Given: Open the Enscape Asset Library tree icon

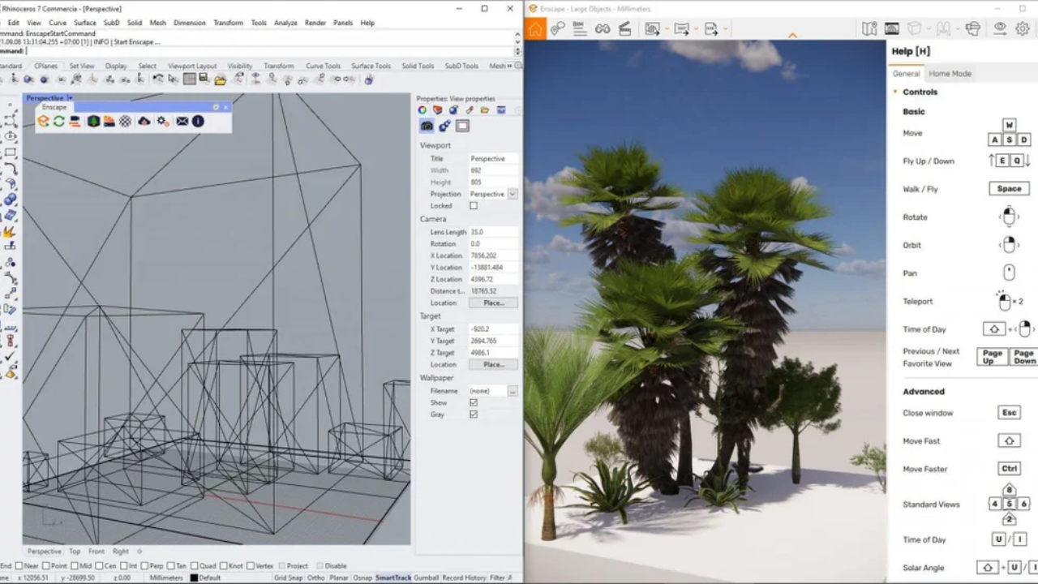Looking at the screenshot, I should pyautogui.click(x=93, y=121).
